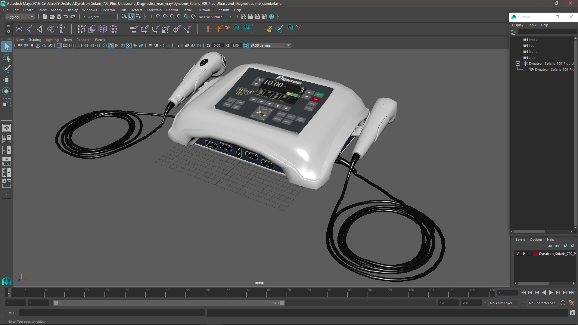The height and width of the screenshot is (325, 578).
Task: Choose the Scale tool
Action: click(x=7, y=102)
